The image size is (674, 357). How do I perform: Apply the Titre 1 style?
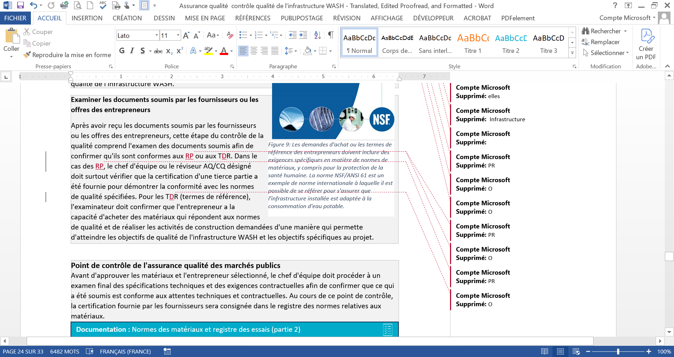pos(473,42)
